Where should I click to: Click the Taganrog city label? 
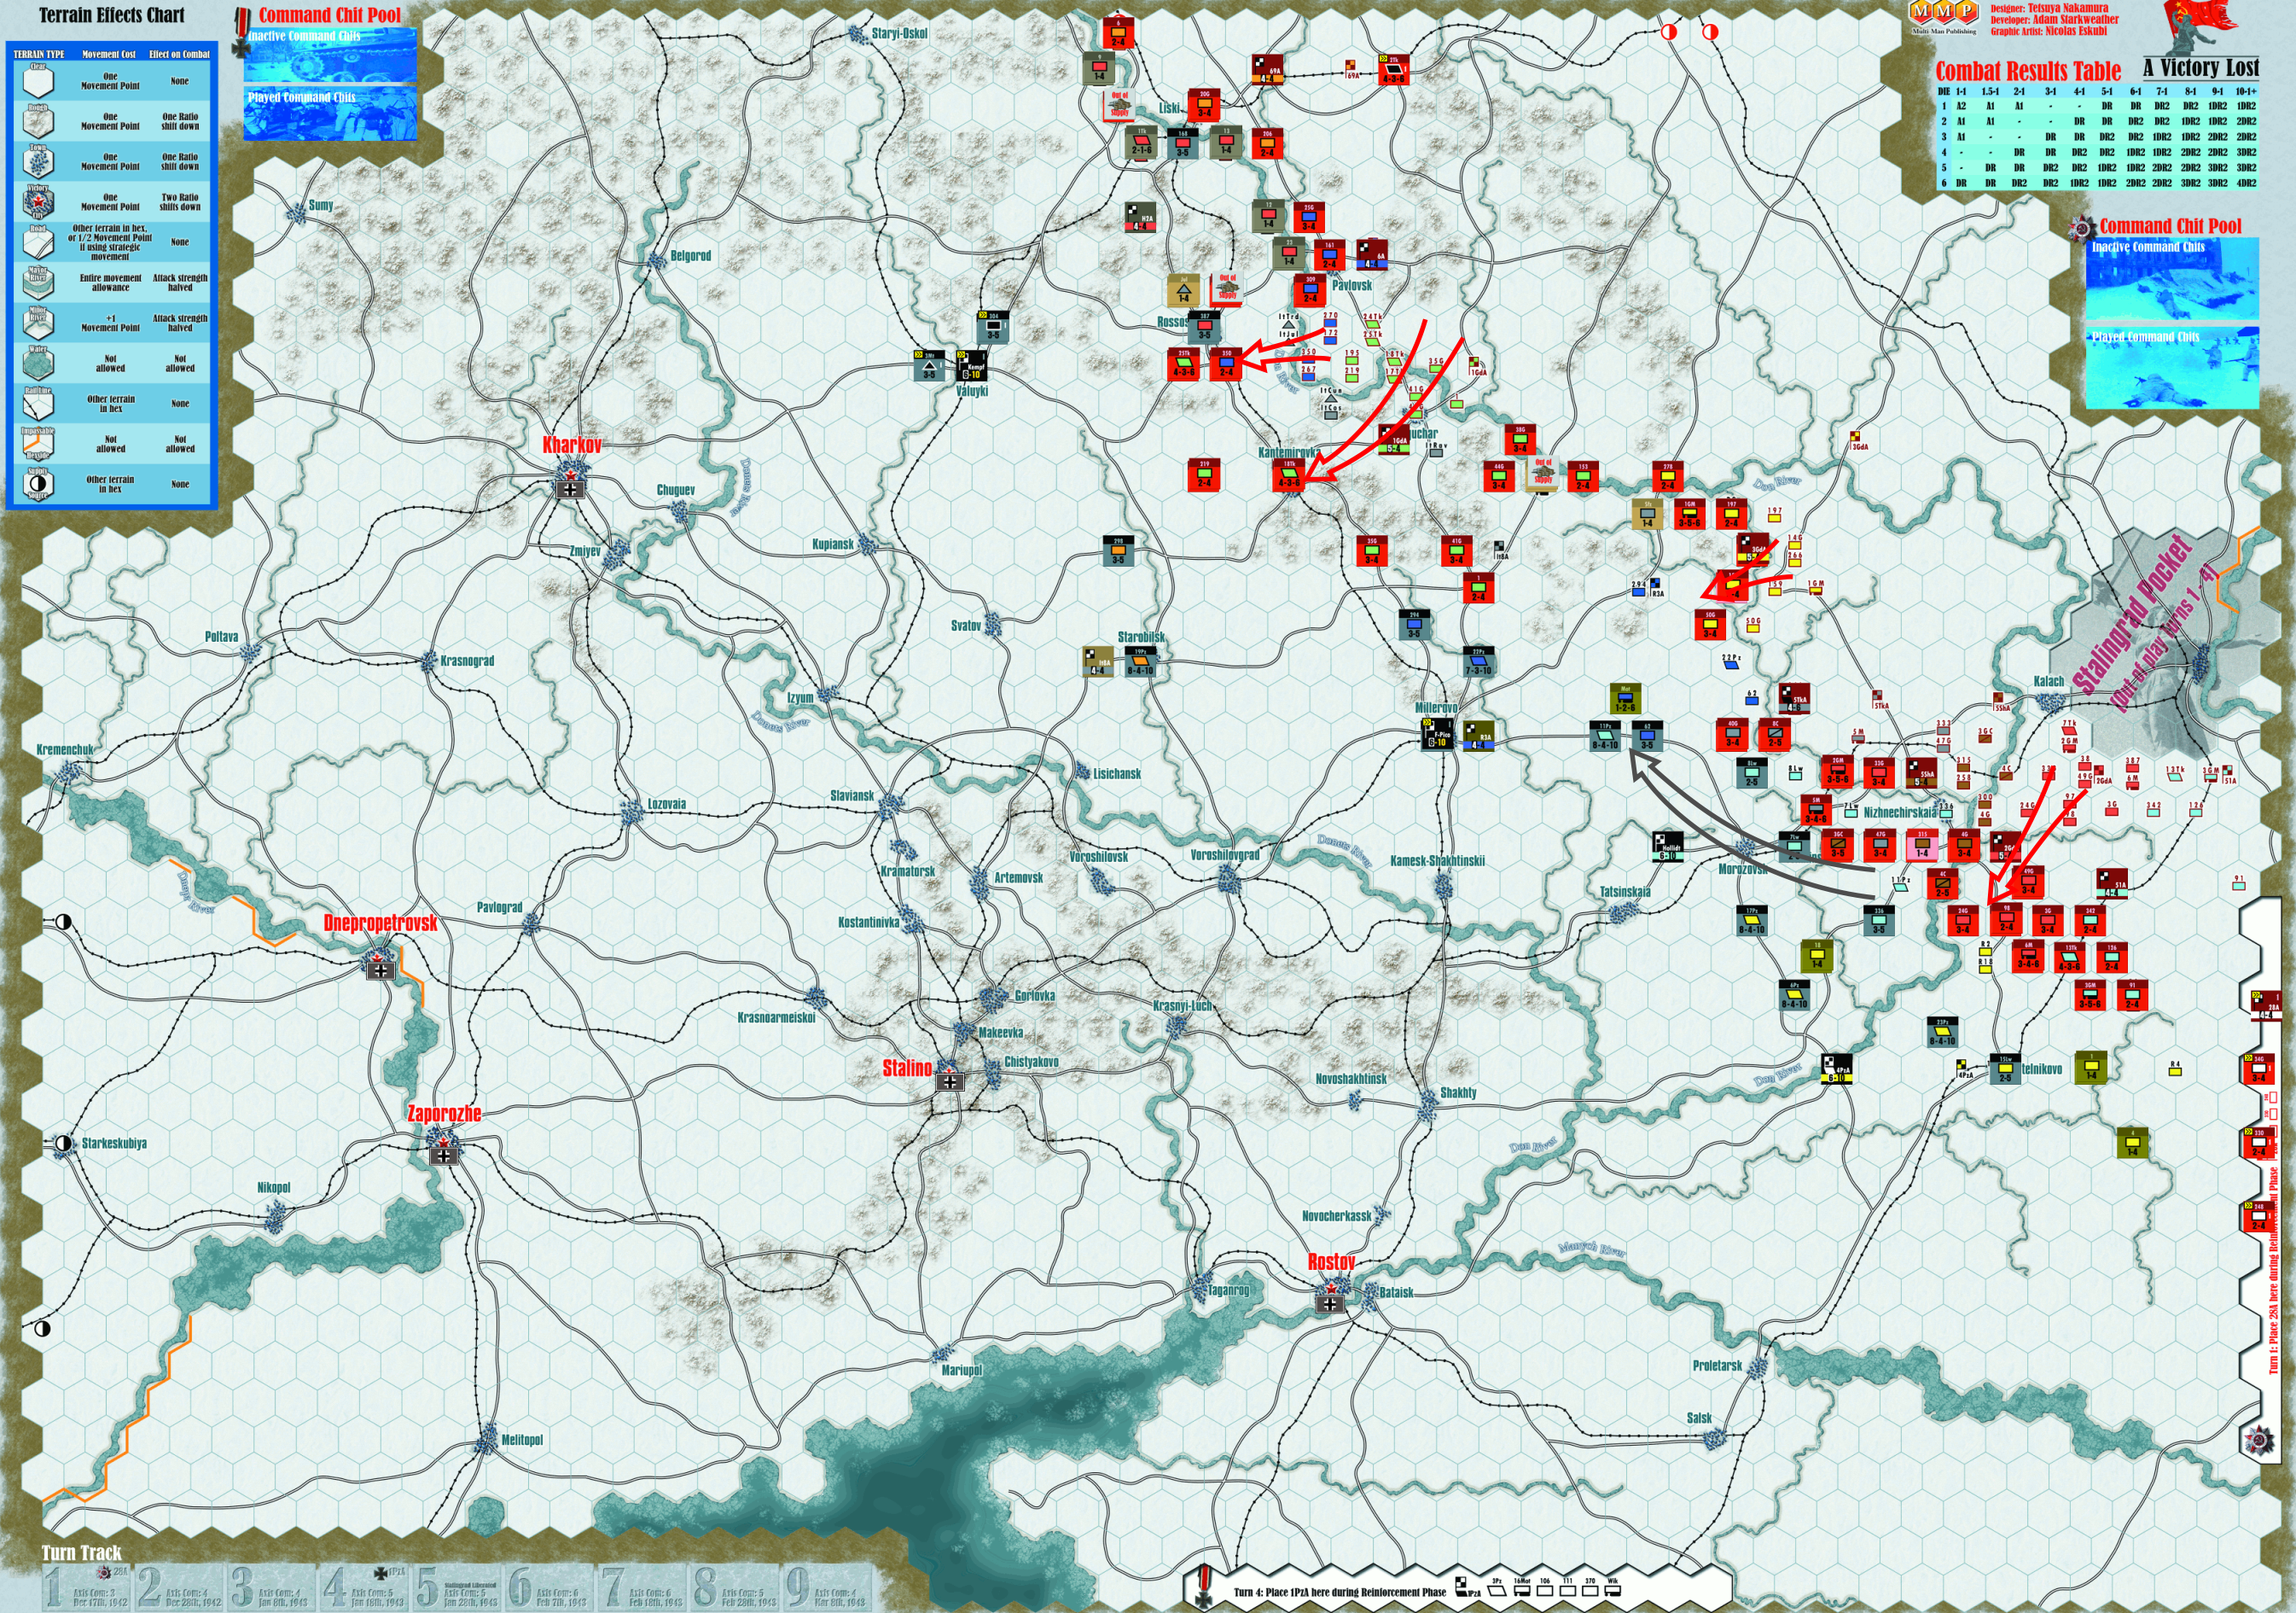[1228, 1290]
